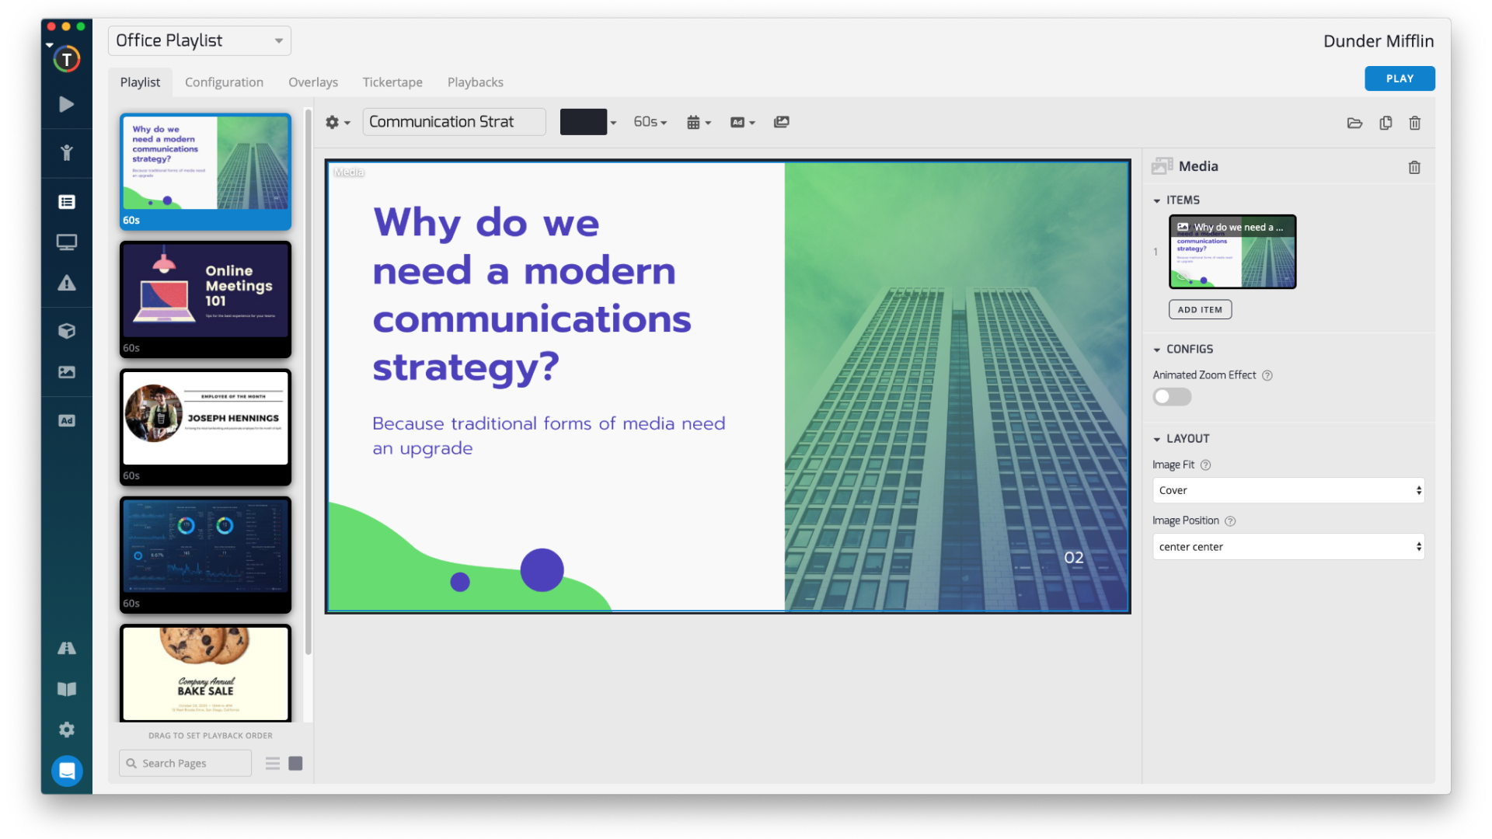Open the Image Fit Cover dropdown
1492x839 pixels.
coord(1288,490)
